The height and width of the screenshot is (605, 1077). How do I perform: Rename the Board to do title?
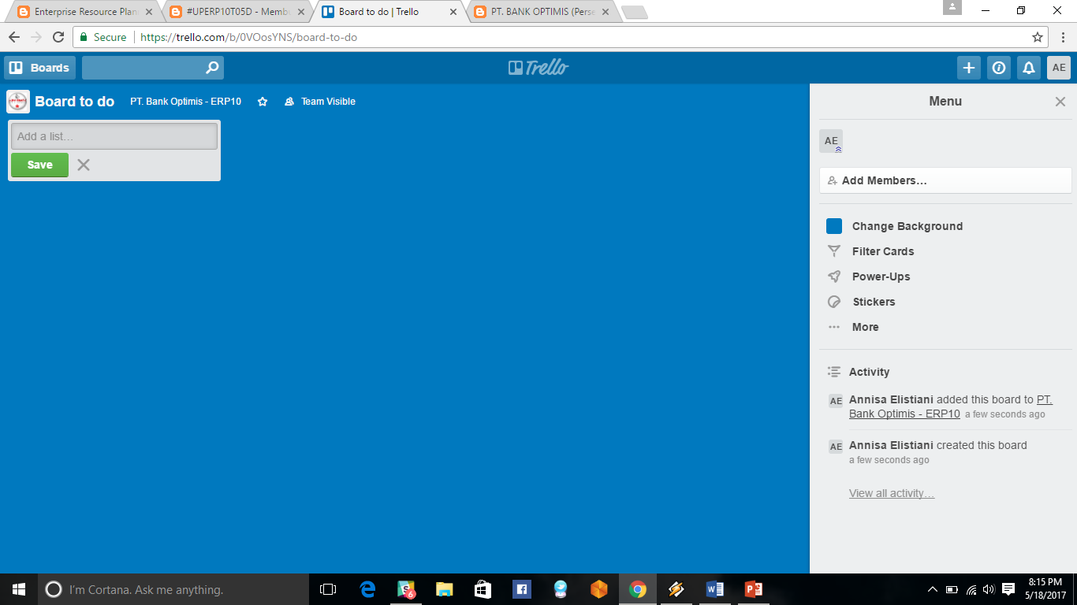[75, 102]
